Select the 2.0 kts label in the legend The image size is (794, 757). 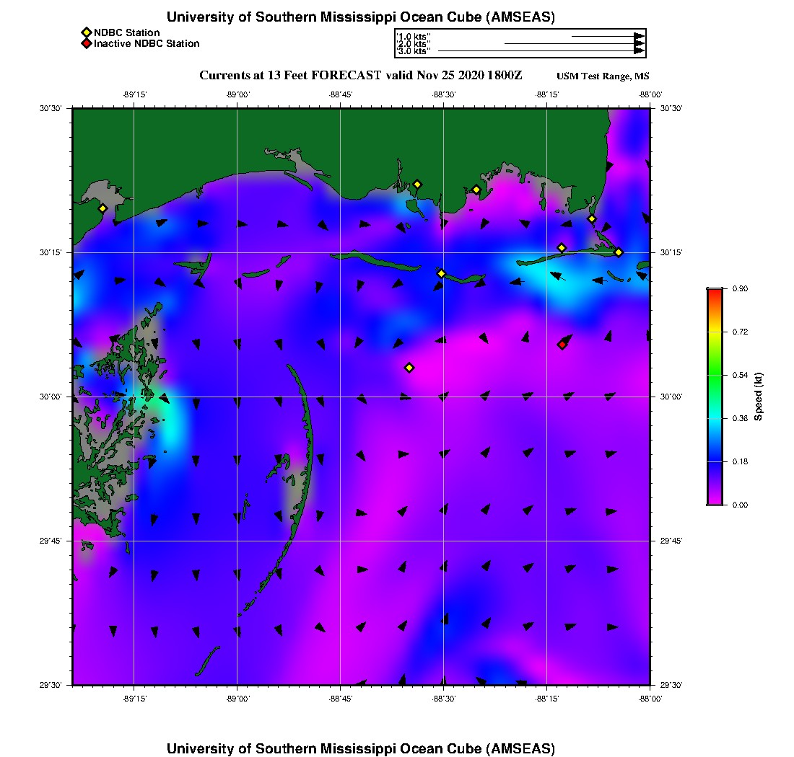click(x=414, y=44)
